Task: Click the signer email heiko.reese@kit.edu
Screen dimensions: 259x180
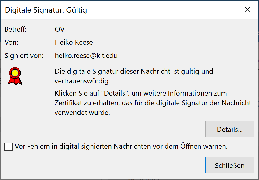Action: tap(86, 56)
